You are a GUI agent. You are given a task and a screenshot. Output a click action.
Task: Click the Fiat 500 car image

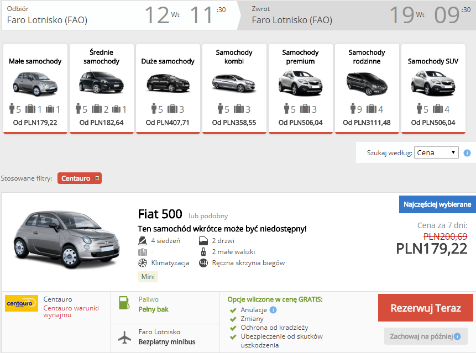[67, 240]
